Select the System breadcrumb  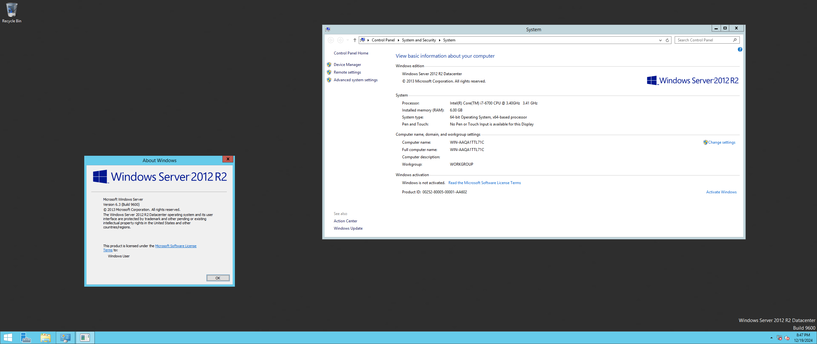pos(449,40)
